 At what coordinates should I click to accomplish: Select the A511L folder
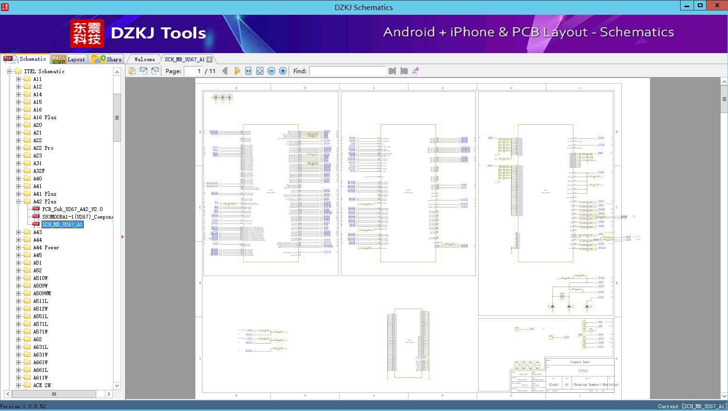pos(41,301)
